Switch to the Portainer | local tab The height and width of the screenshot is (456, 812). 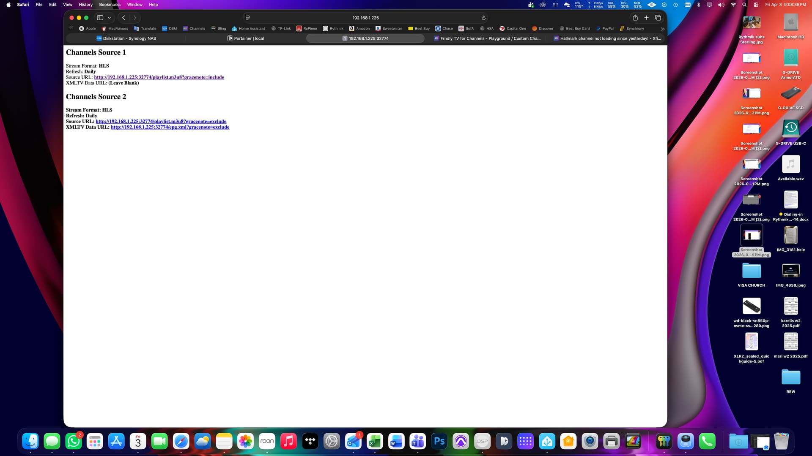[246, 38]
